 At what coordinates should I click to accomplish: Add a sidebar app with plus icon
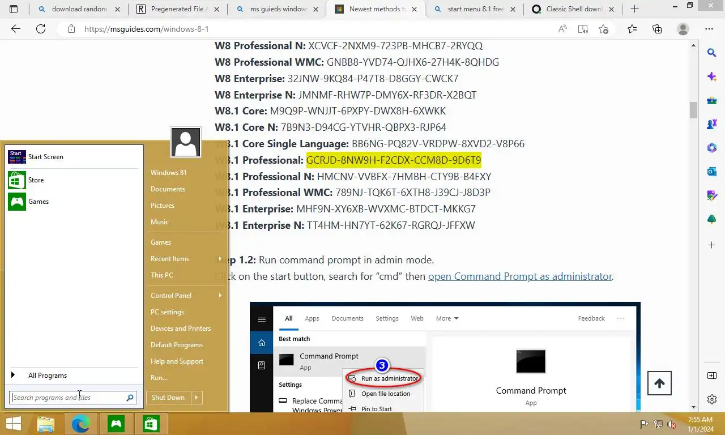coord(712,245)
